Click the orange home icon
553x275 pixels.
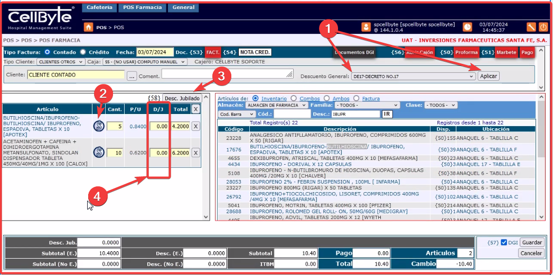click(x=89, y=27)
